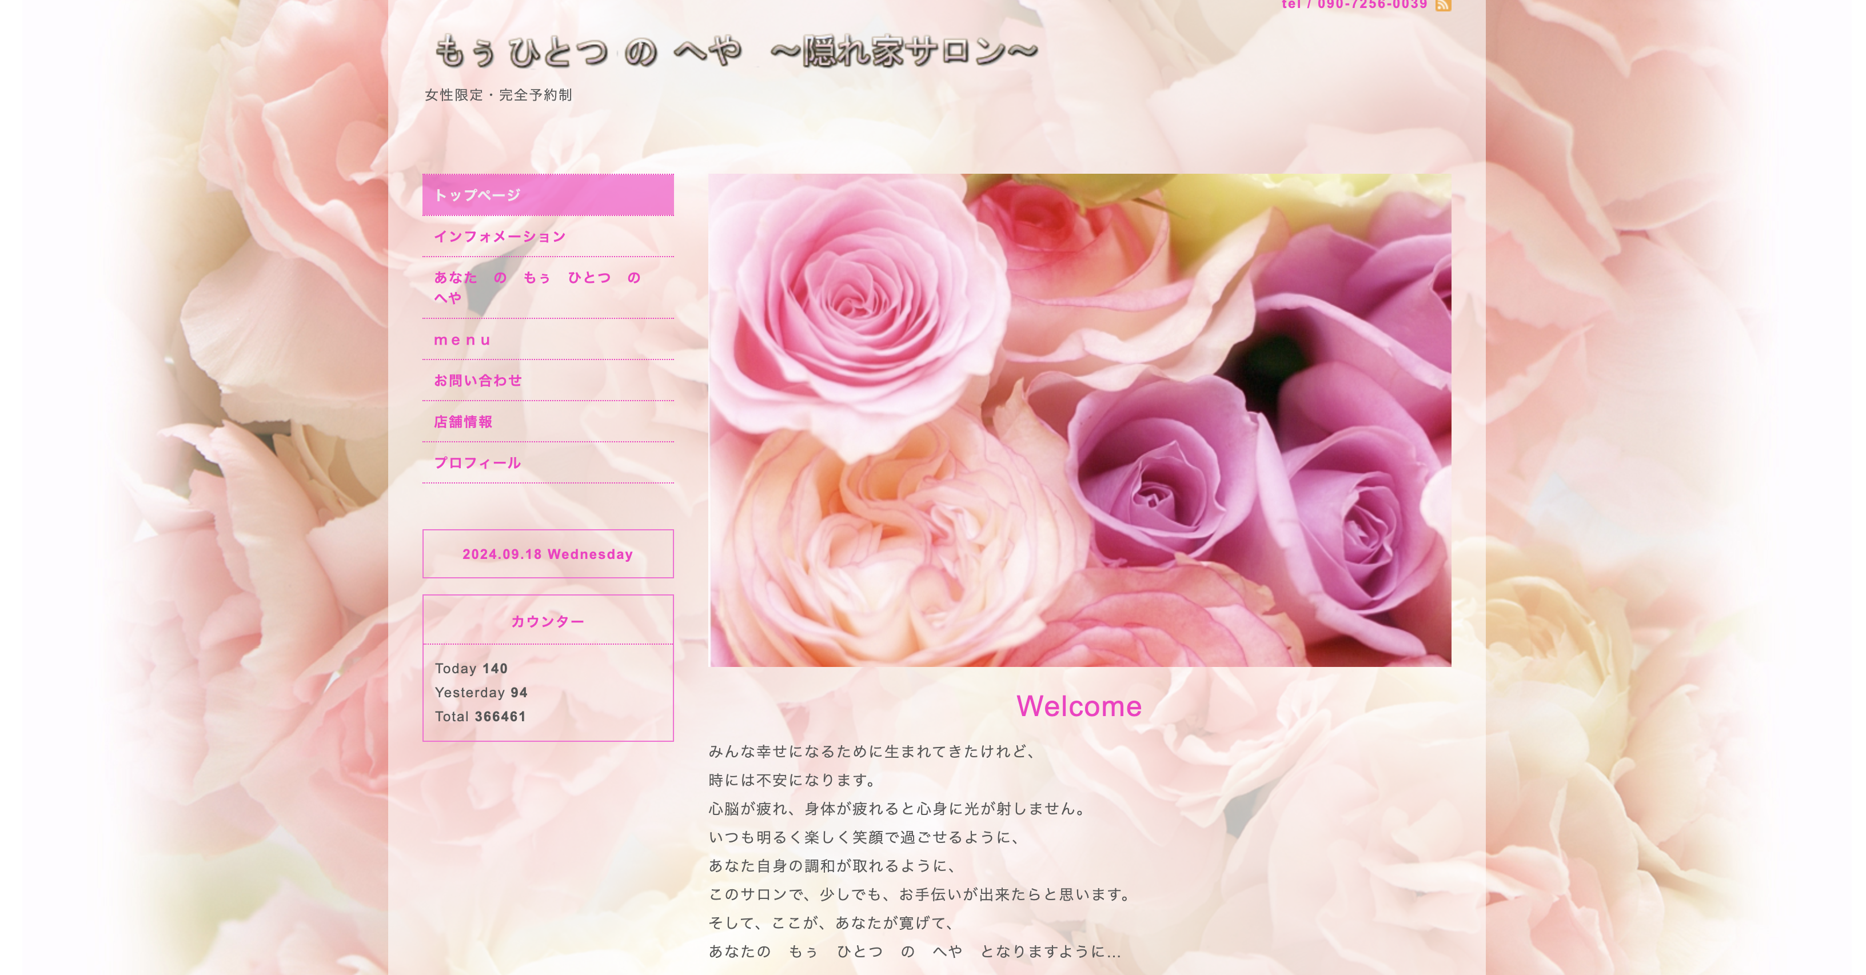Open the m e n u navigation link
The height and width of the screenshot is (975, 1866).
pos(462,339)
